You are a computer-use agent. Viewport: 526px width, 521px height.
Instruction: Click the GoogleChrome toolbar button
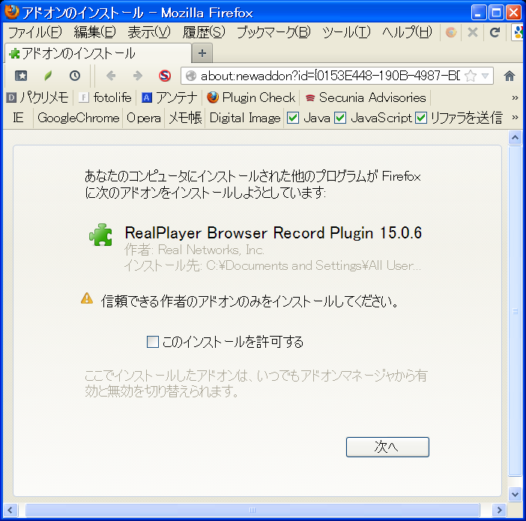click(x=78, y=118)
